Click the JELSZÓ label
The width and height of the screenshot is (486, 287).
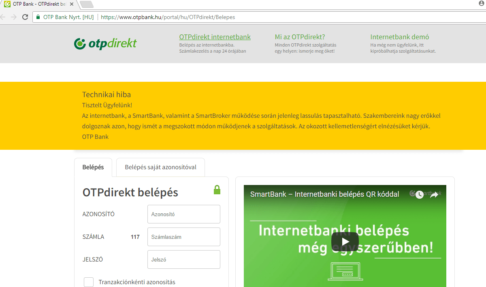coord(93,259)
